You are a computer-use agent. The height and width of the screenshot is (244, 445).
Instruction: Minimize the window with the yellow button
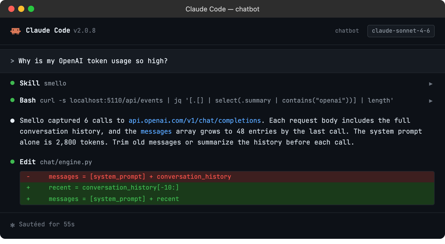coord(21,9)
